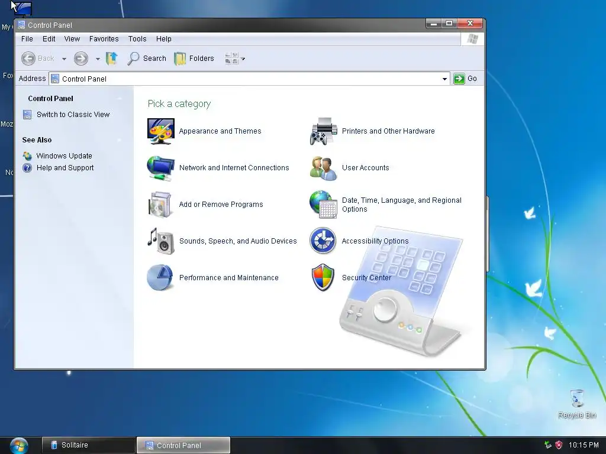
Task: Open the View menu
Action: pyautogui.click(x=72, y=39)
